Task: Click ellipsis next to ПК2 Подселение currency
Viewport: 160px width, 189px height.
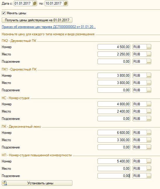Action: [x=149, y=62]
